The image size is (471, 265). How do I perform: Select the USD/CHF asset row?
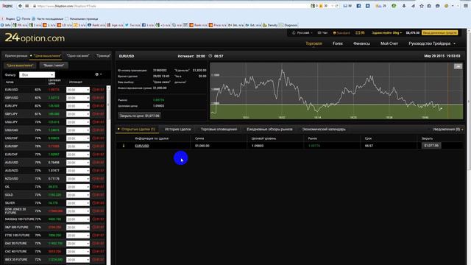[x=54, y=138]
